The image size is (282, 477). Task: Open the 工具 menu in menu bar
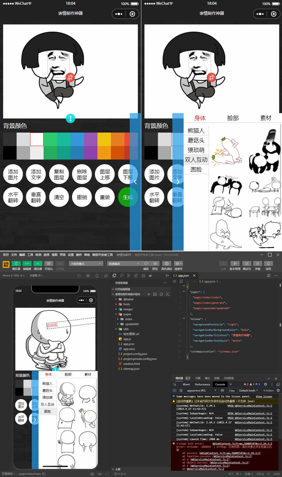[x=30, y=255]
